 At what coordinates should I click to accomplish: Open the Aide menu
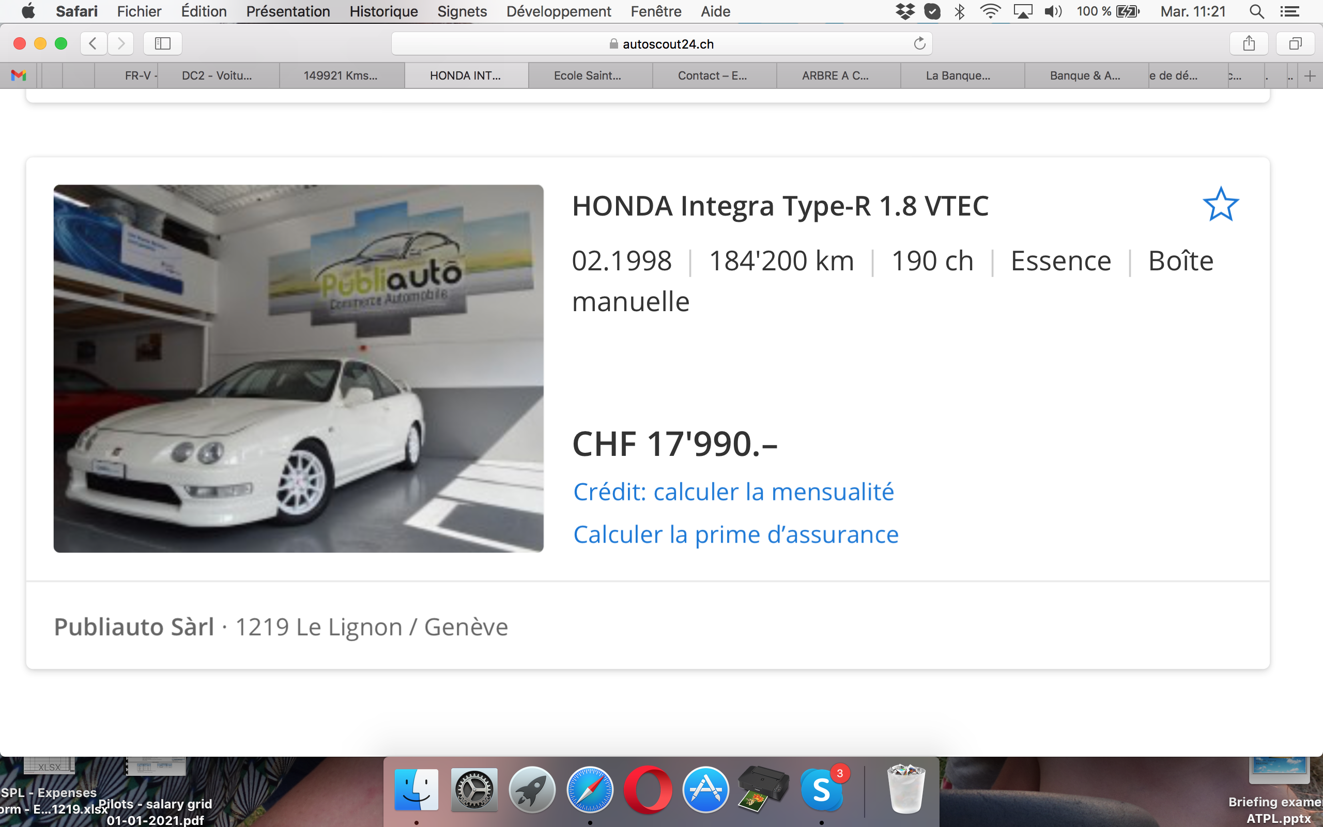click(x=716, y=11)
